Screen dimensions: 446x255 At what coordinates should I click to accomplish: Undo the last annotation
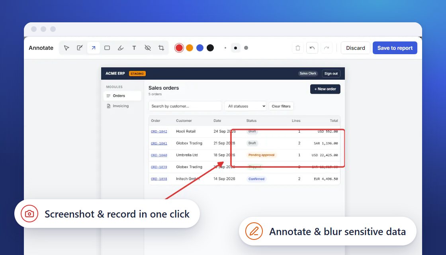[312, 48]
